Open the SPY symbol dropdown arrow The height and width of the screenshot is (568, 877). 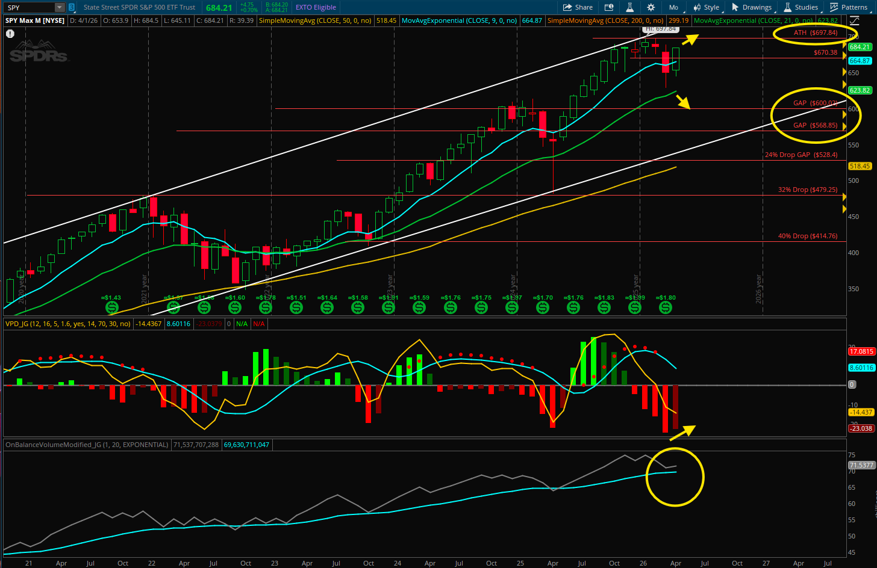click(x=60, y=7)
